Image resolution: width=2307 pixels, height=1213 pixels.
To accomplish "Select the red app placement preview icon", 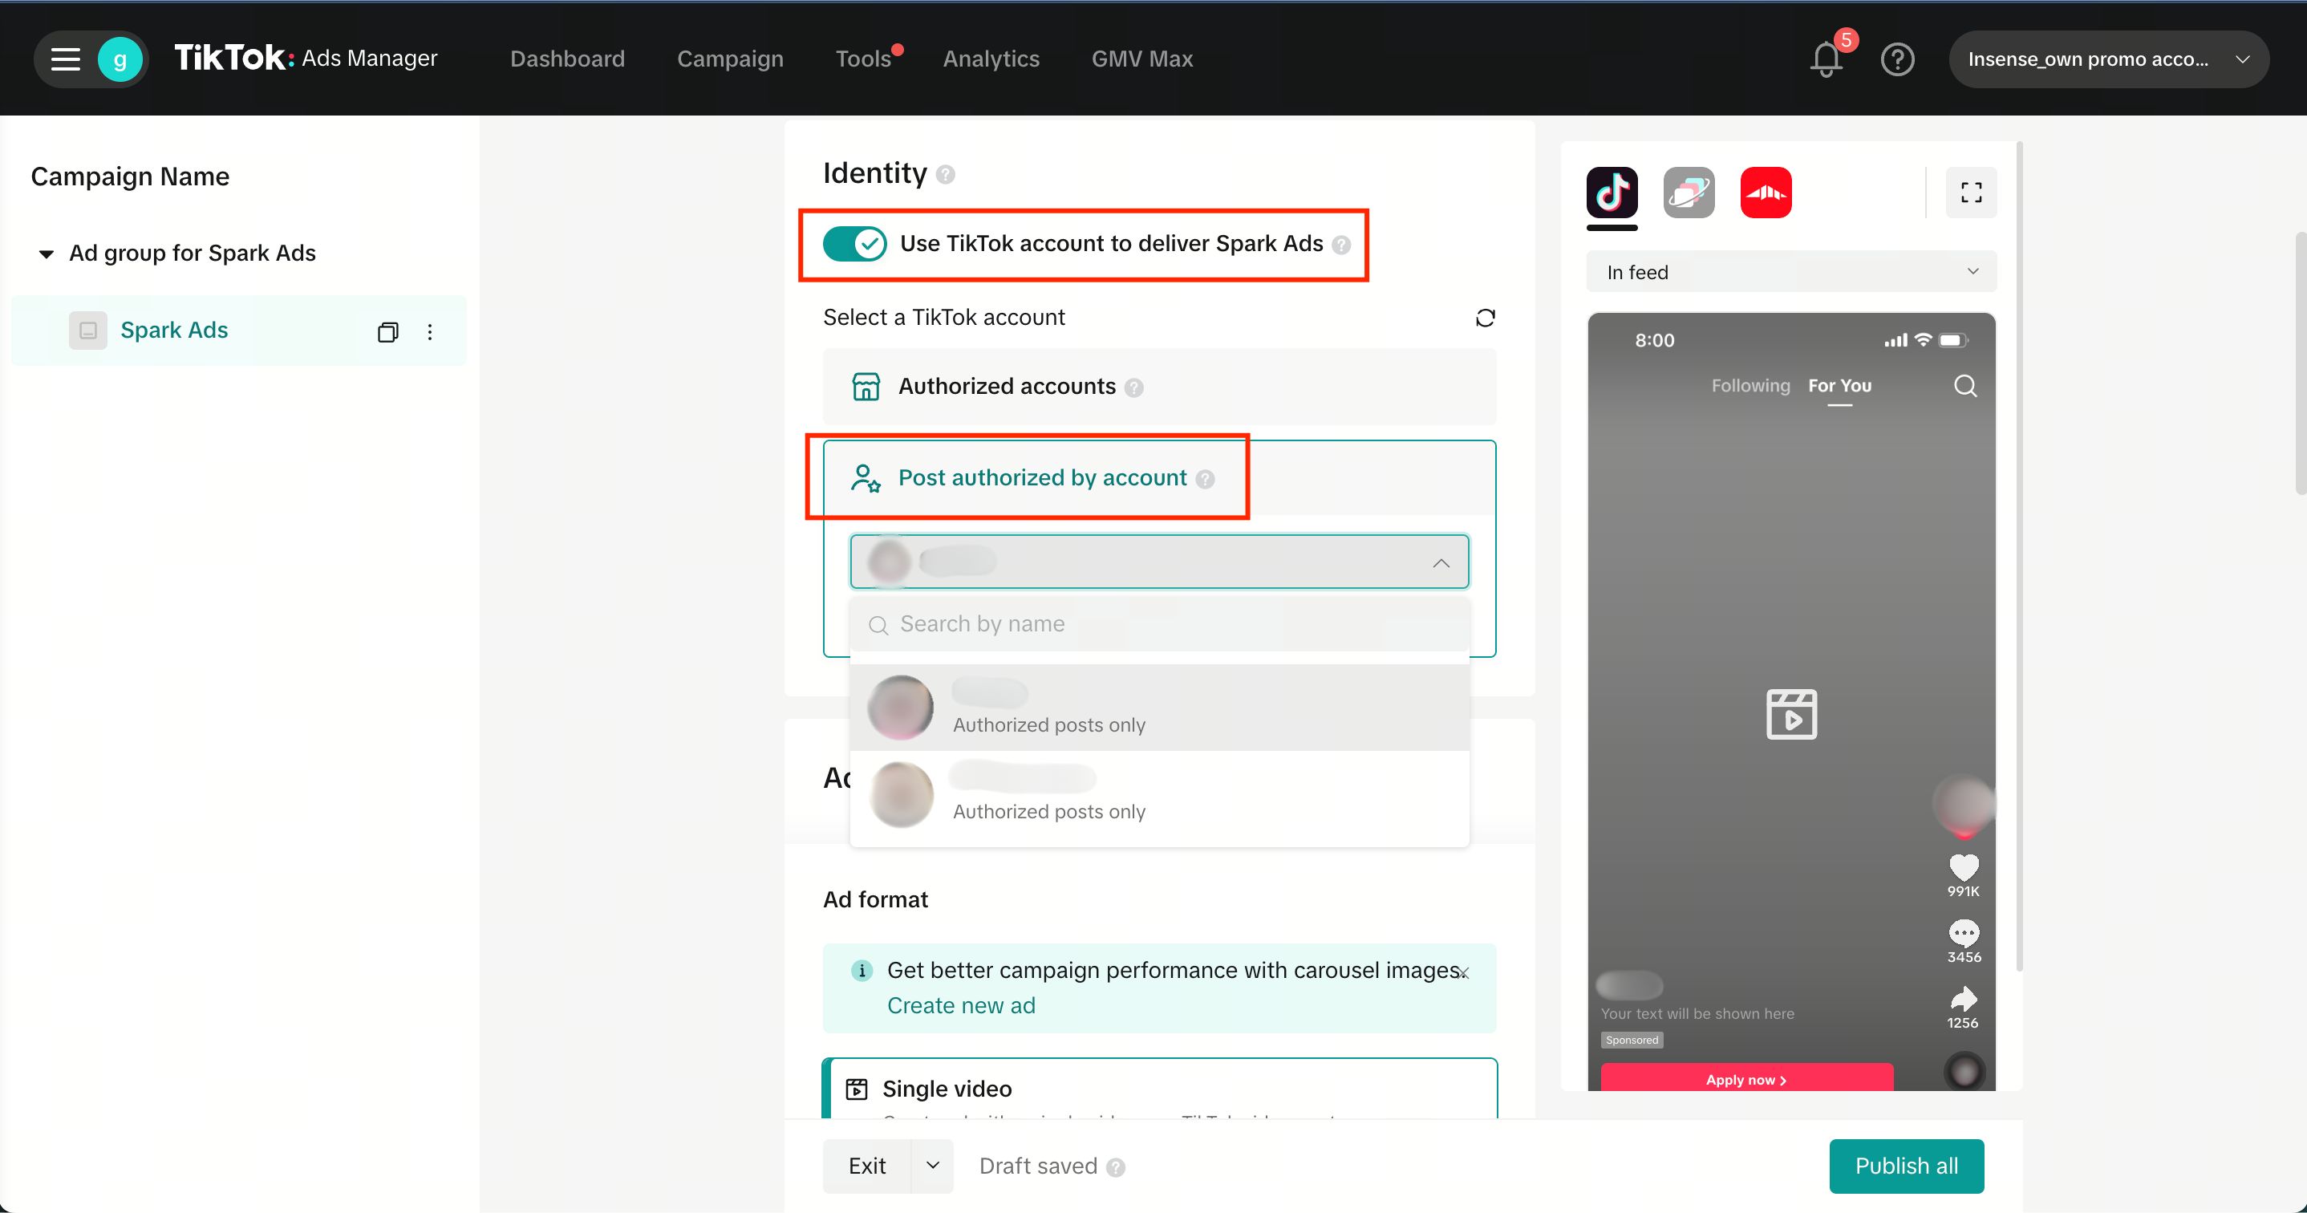I will pos(1766,192).
